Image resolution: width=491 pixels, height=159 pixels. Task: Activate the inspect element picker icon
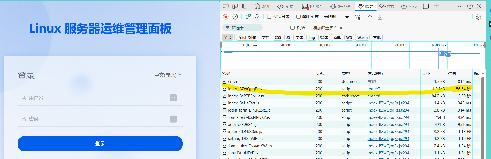click(226, 6)
